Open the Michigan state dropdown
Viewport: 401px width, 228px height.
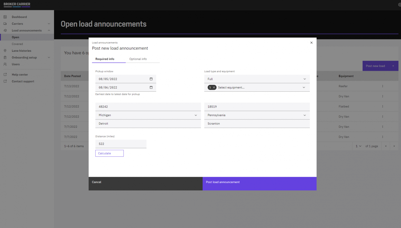click(x=148, y=115)
